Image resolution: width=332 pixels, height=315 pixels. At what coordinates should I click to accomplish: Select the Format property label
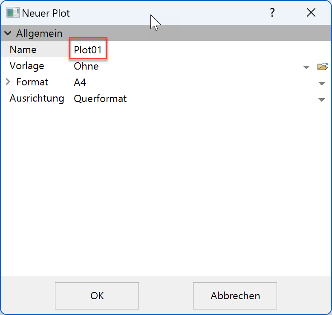[32, 82]
